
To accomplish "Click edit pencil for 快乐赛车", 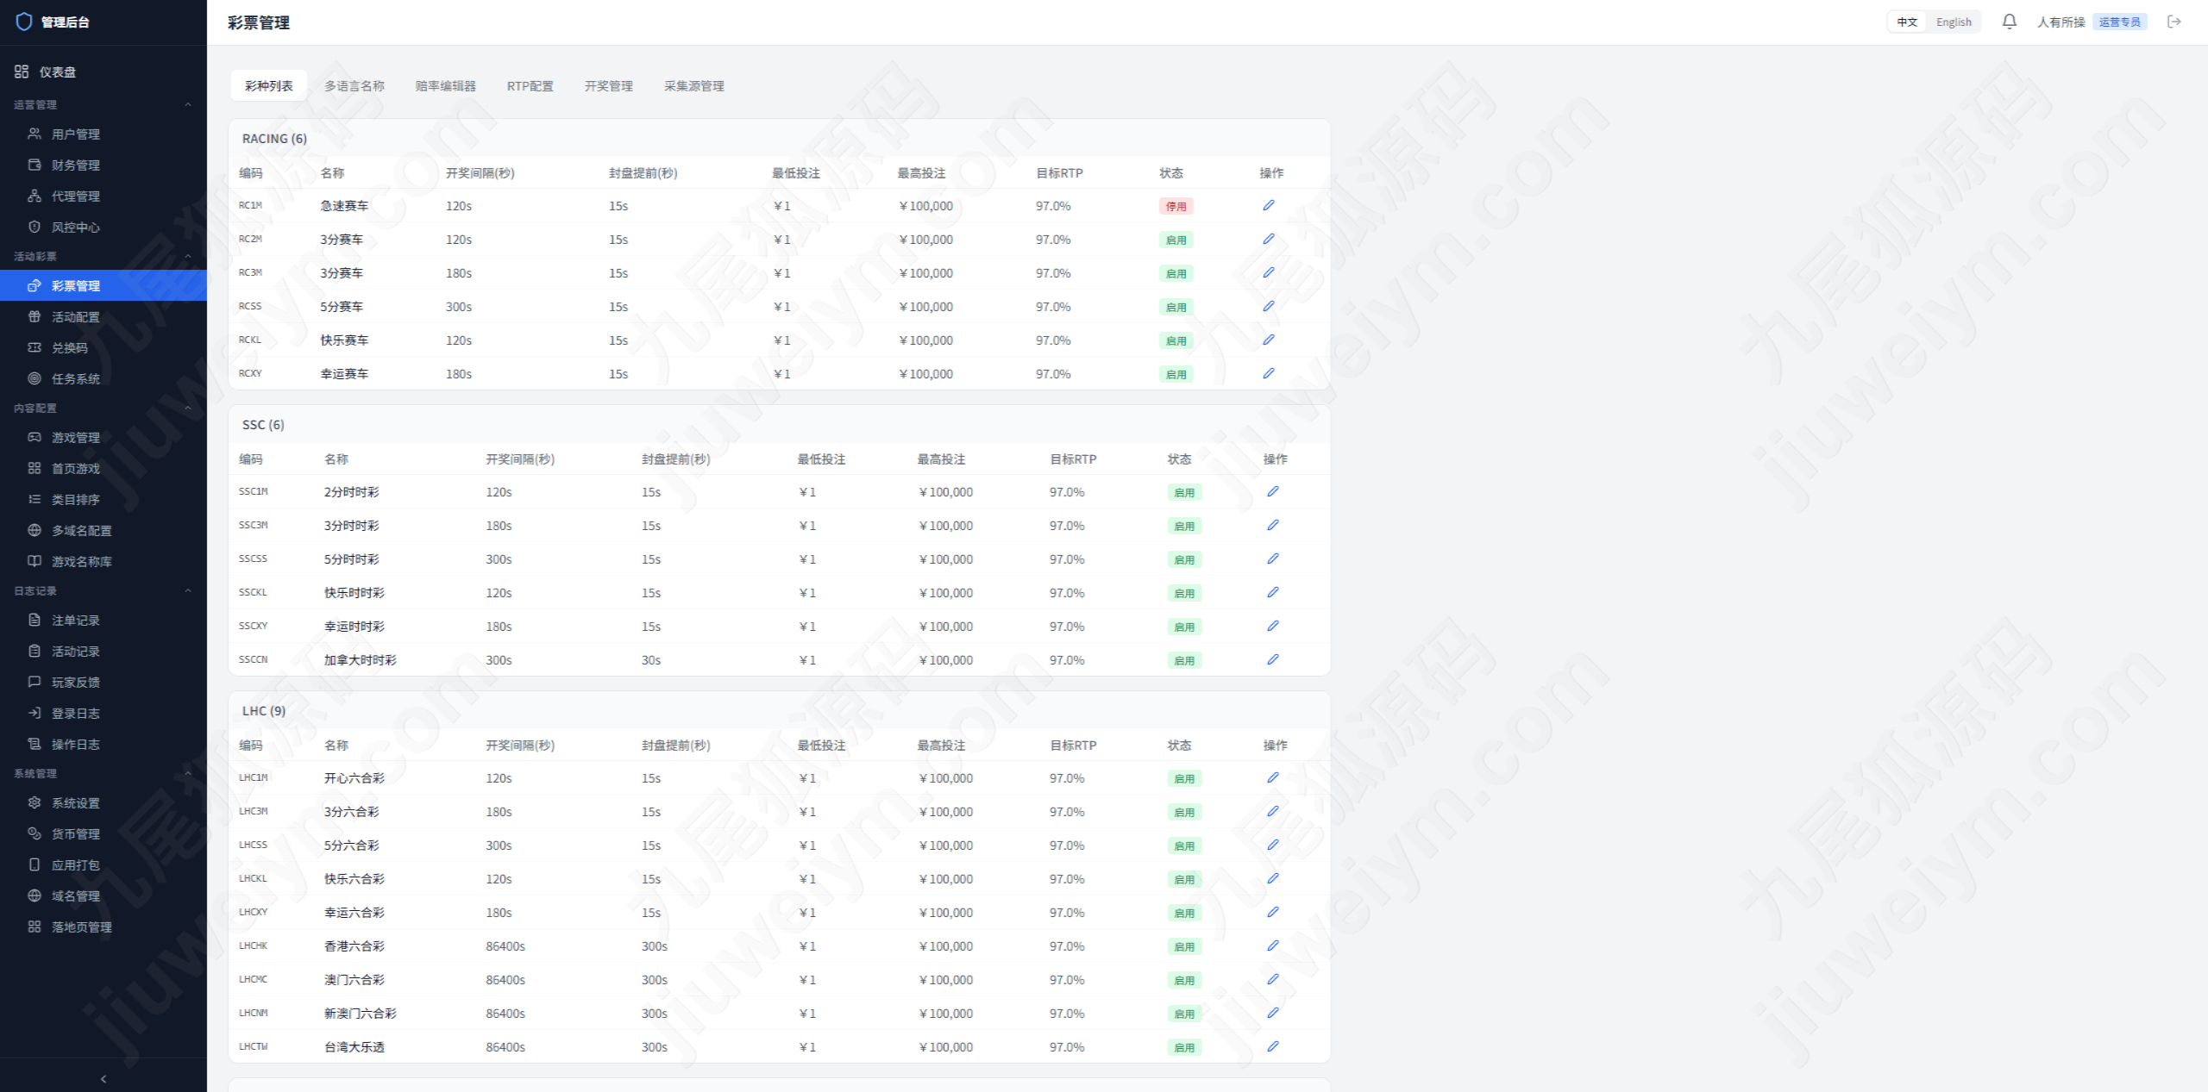I will tap(1269, 340).
